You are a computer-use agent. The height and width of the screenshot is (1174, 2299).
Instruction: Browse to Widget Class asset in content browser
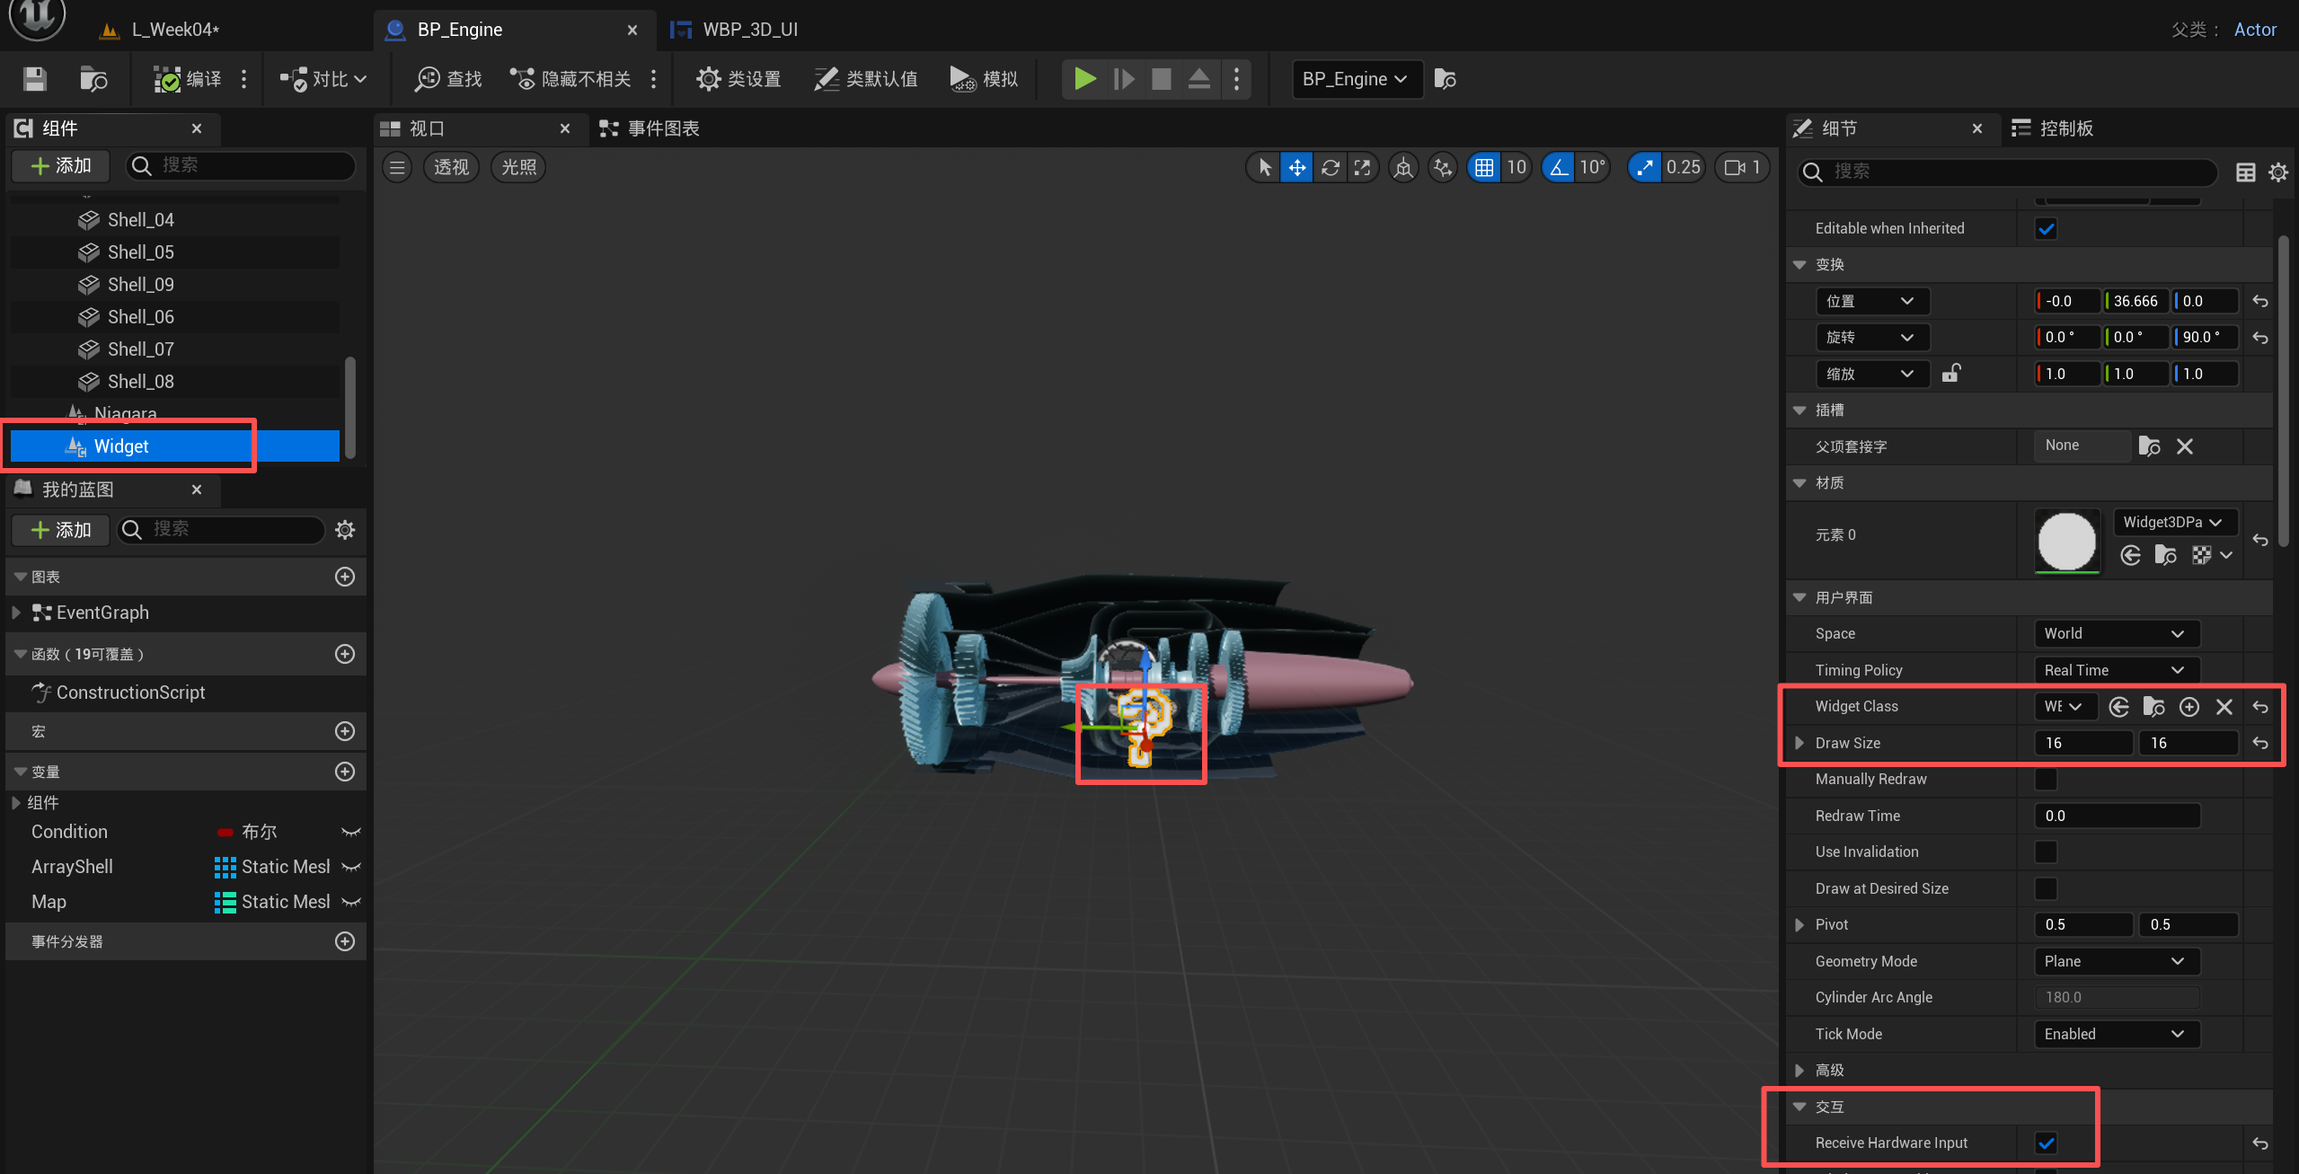[x=2153, y=707]
